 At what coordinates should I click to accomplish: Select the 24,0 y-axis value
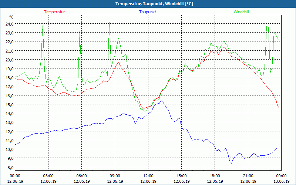pyautogui.click(x=10, y=24)
